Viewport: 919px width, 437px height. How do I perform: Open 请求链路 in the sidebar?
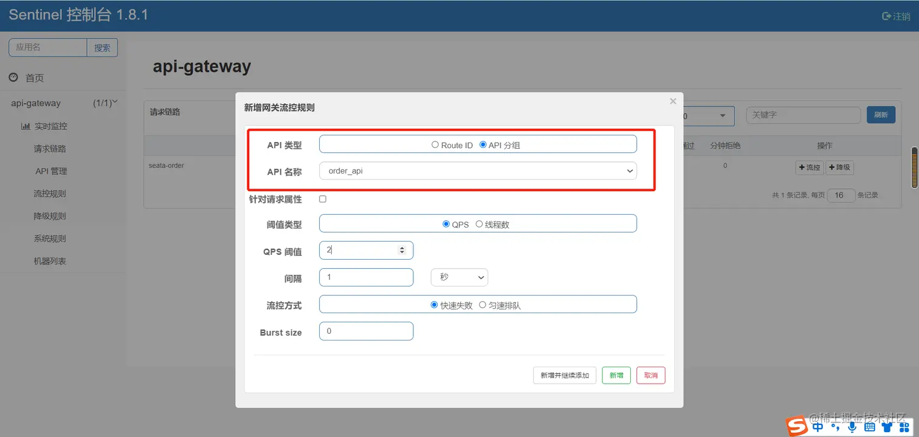(50, 149)
